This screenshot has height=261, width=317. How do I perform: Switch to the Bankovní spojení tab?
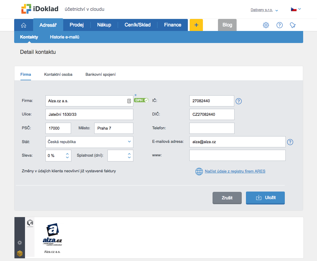101,74
